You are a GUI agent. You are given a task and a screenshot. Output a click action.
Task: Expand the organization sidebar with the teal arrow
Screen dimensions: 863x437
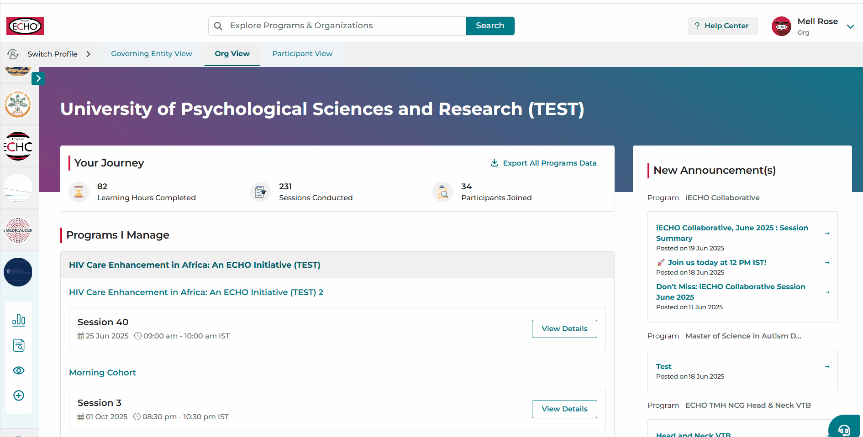[x=38, y=78]
